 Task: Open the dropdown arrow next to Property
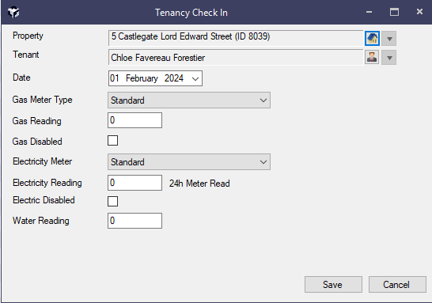click(x=389, y=38)
